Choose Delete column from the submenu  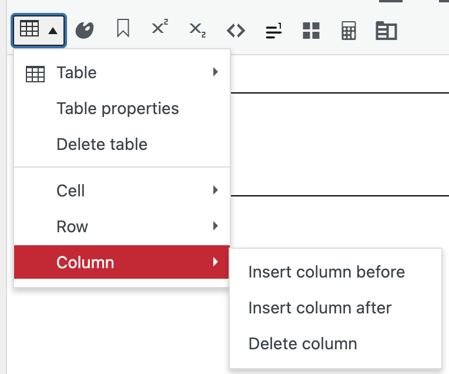point(303,343)
